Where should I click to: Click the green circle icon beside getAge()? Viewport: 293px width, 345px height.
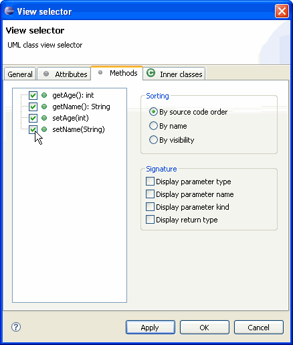point(44,95)
